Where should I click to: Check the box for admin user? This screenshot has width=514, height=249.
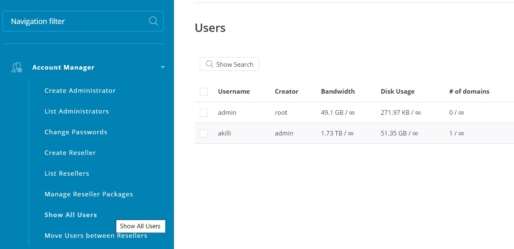203,113
